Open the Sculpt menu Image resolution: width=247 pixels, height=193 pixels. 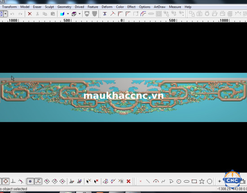[49, 7]
